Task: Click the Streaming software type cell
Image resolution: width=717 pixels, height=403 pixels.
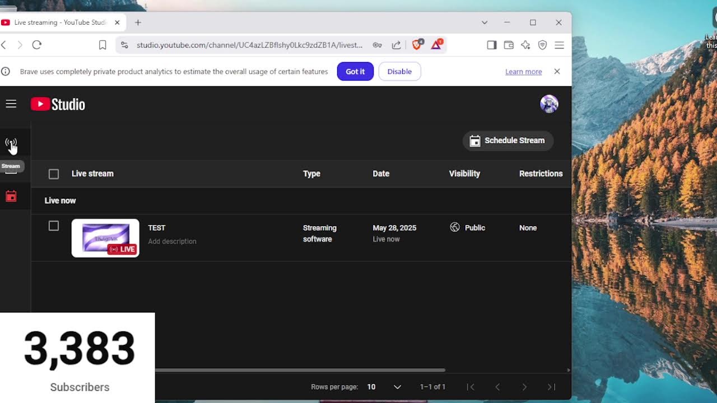Action: click(x=320, y=233)
